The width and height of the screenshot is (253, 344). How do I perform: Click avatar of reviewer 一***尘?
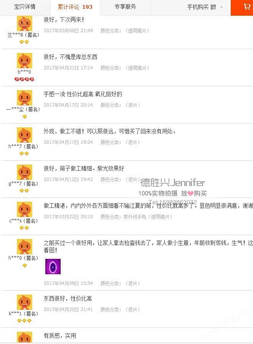click(x=25, y=98)
